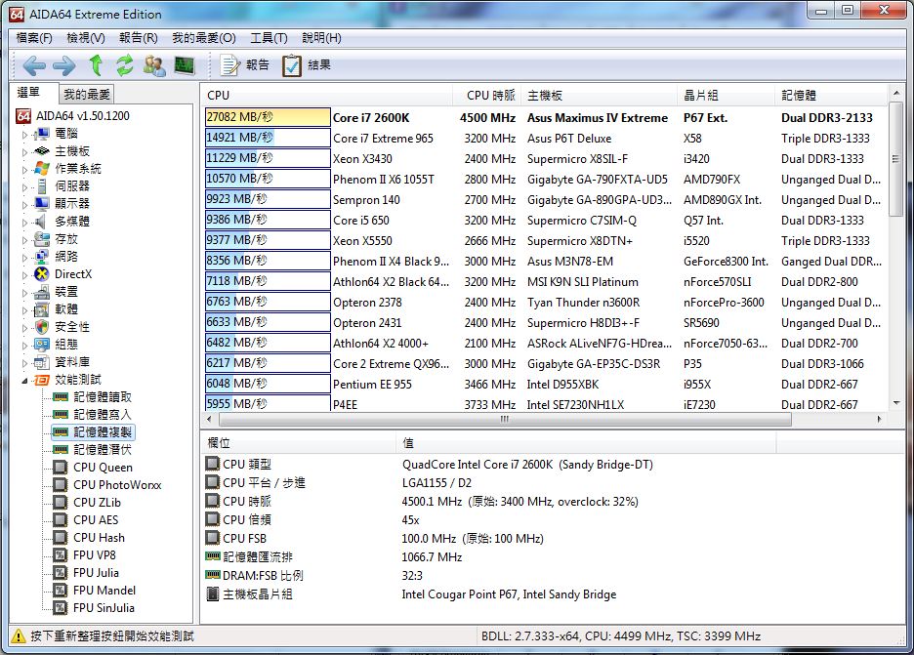Click the green refresh arrows icon
The height and width of the screenshot is (655, 914).
(124, 65)
